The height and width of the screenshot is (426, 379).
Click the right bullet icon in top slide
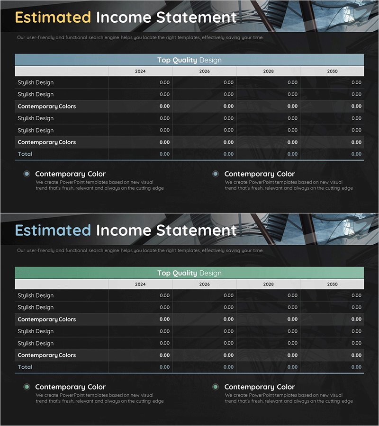point(216,174)
